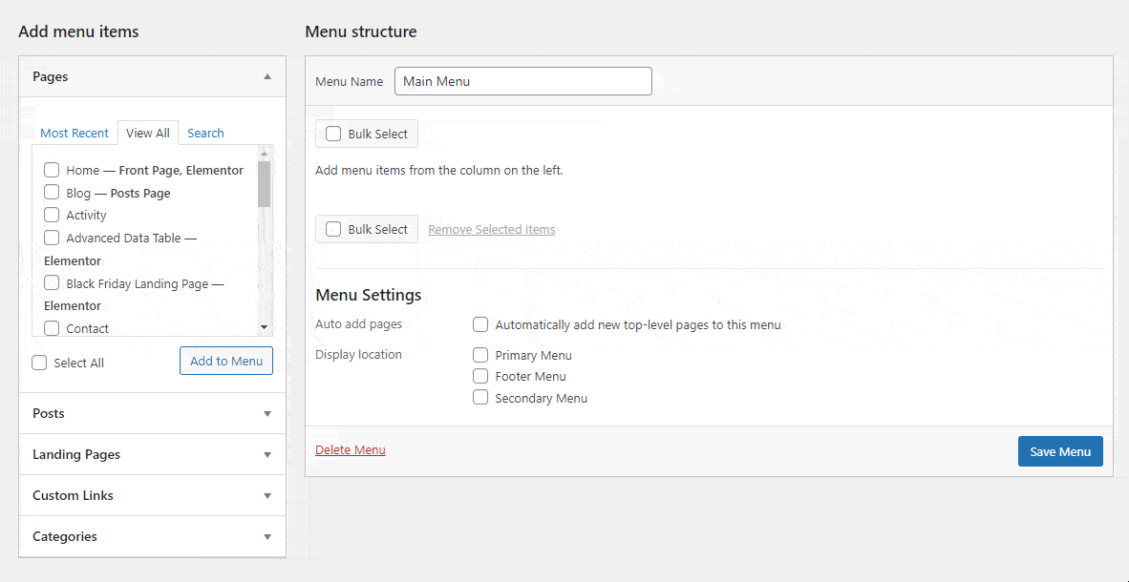Toggle the upper Bulk Select checkbox
The image size is (1129, 582).
coord(333,134)
